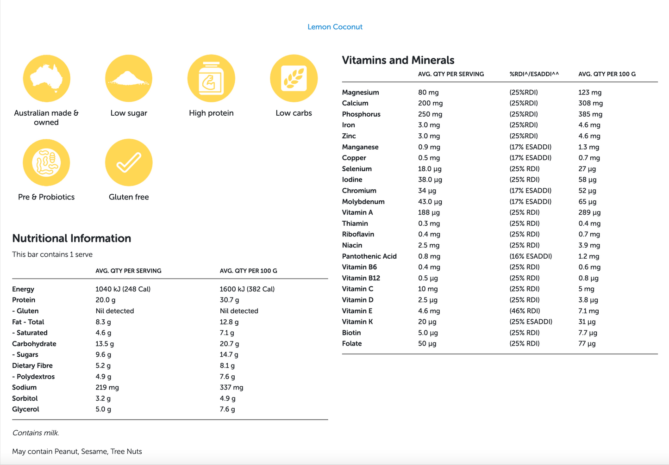The image size is (669, 465).
Task: Click the Low carbs wheat icon
Action: coord(294,78)
